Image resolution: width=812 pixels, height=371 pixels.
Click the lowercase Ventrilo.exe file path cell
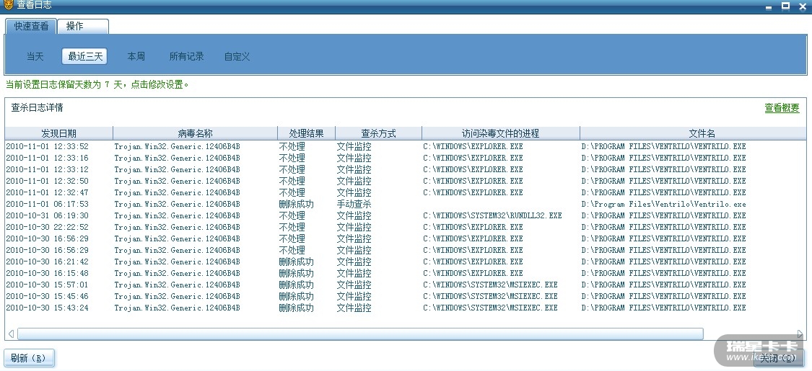(663, 204)
